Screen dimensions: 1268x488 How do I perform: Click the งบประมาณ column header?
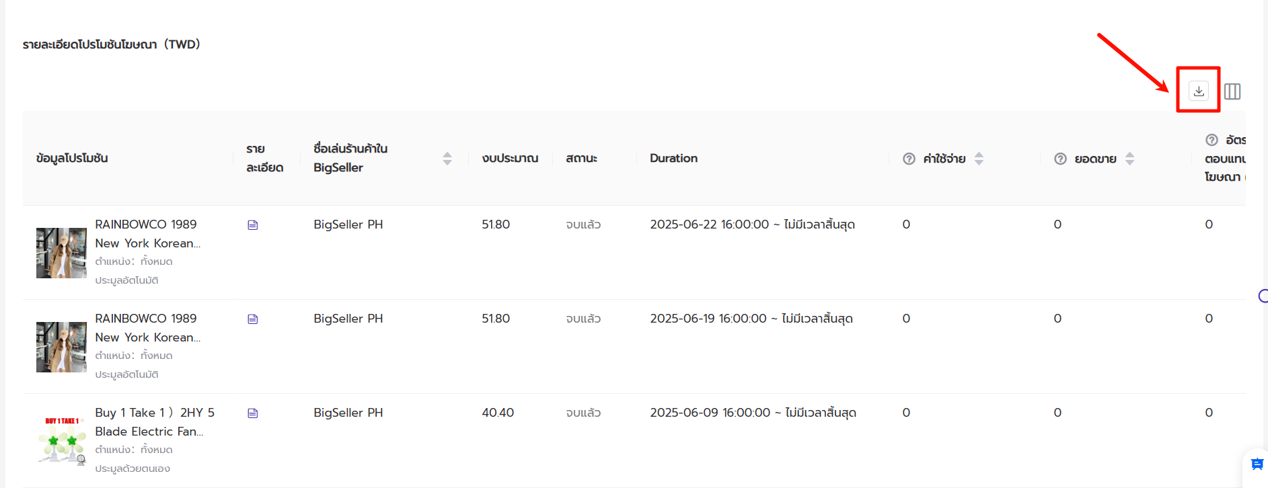[x=510, y=159]
